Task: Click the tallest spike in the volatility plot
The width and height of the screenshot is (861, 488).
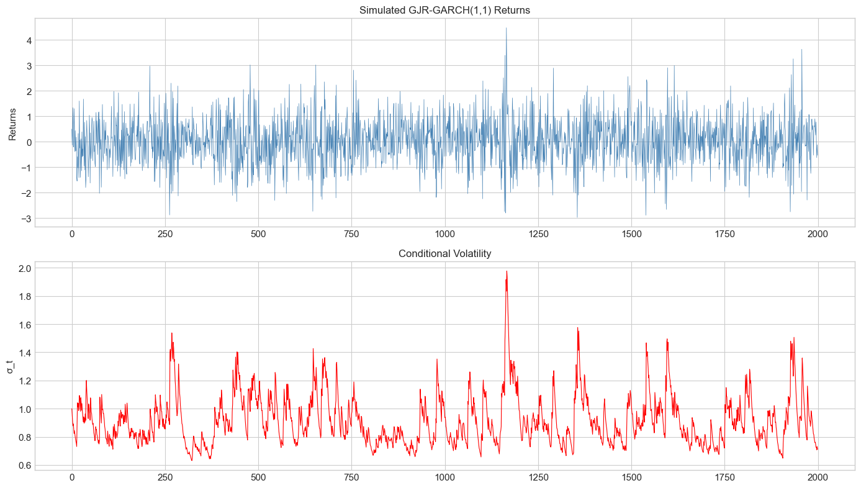Action: point(507,272)
